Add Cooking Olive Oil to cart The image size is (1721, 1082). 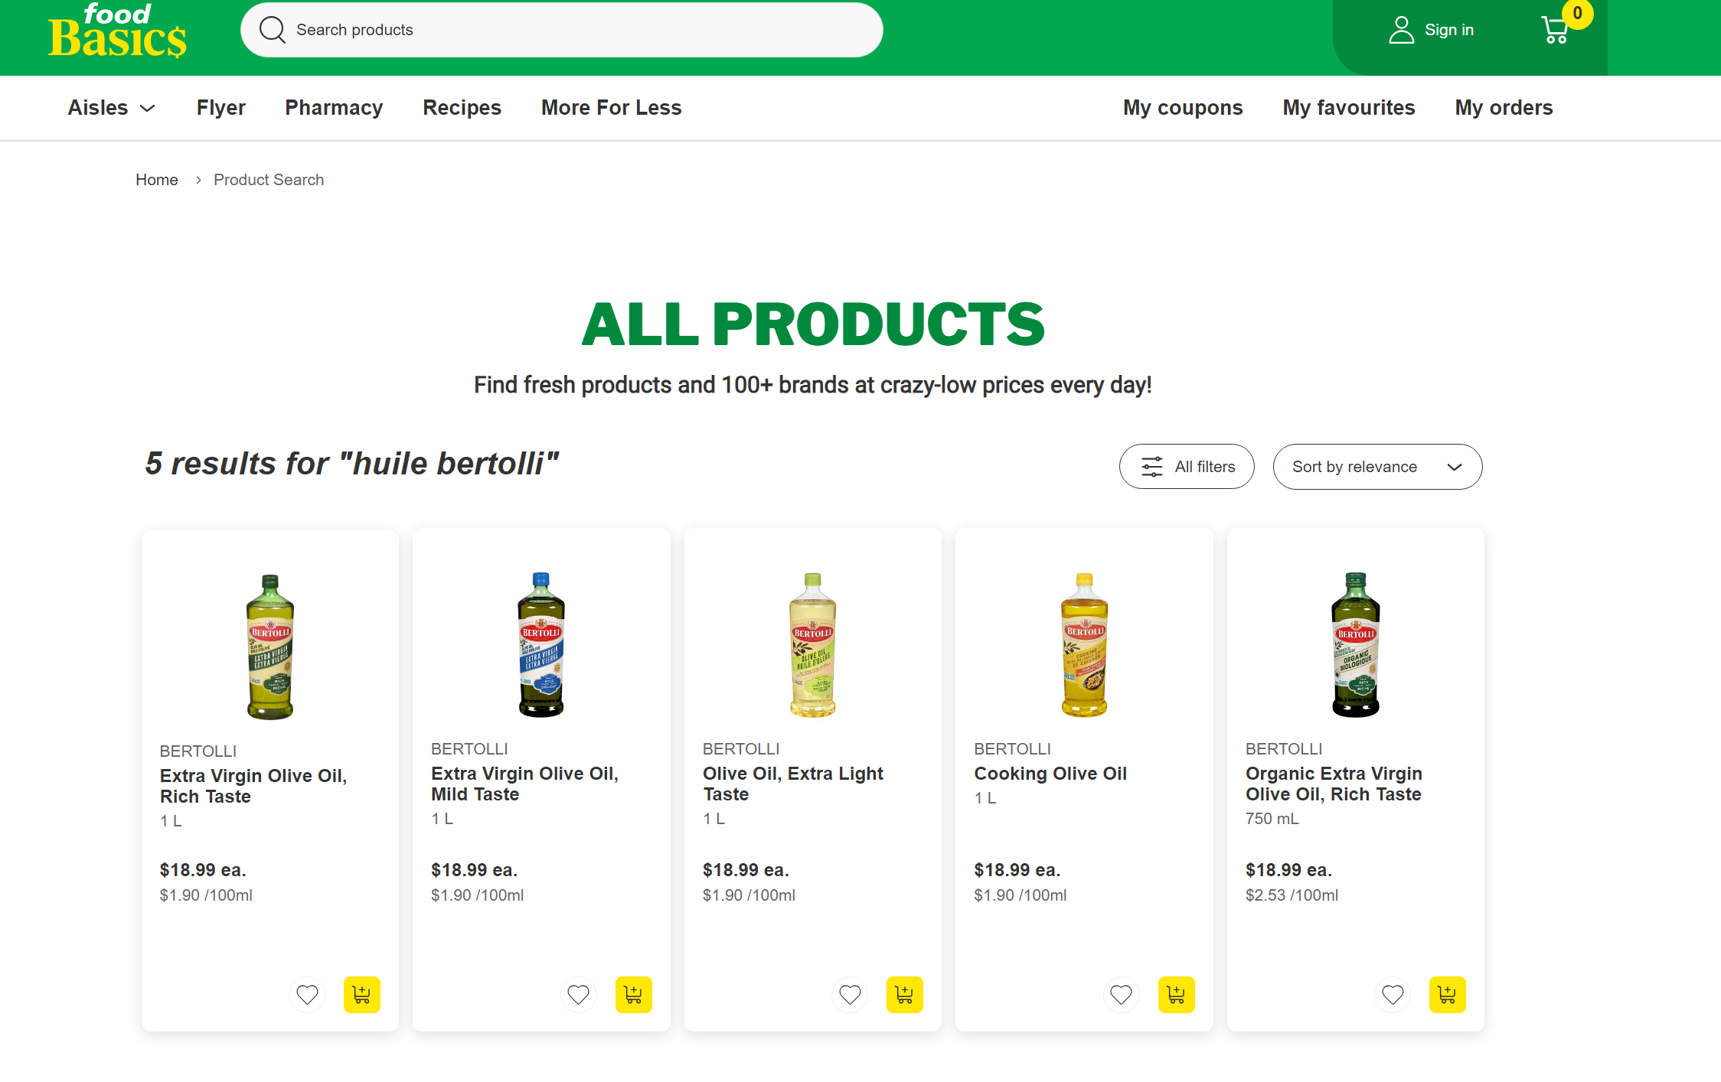1177,995
